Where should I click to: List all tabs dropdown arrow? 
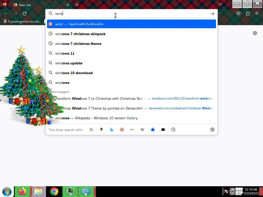coord(220,4)
